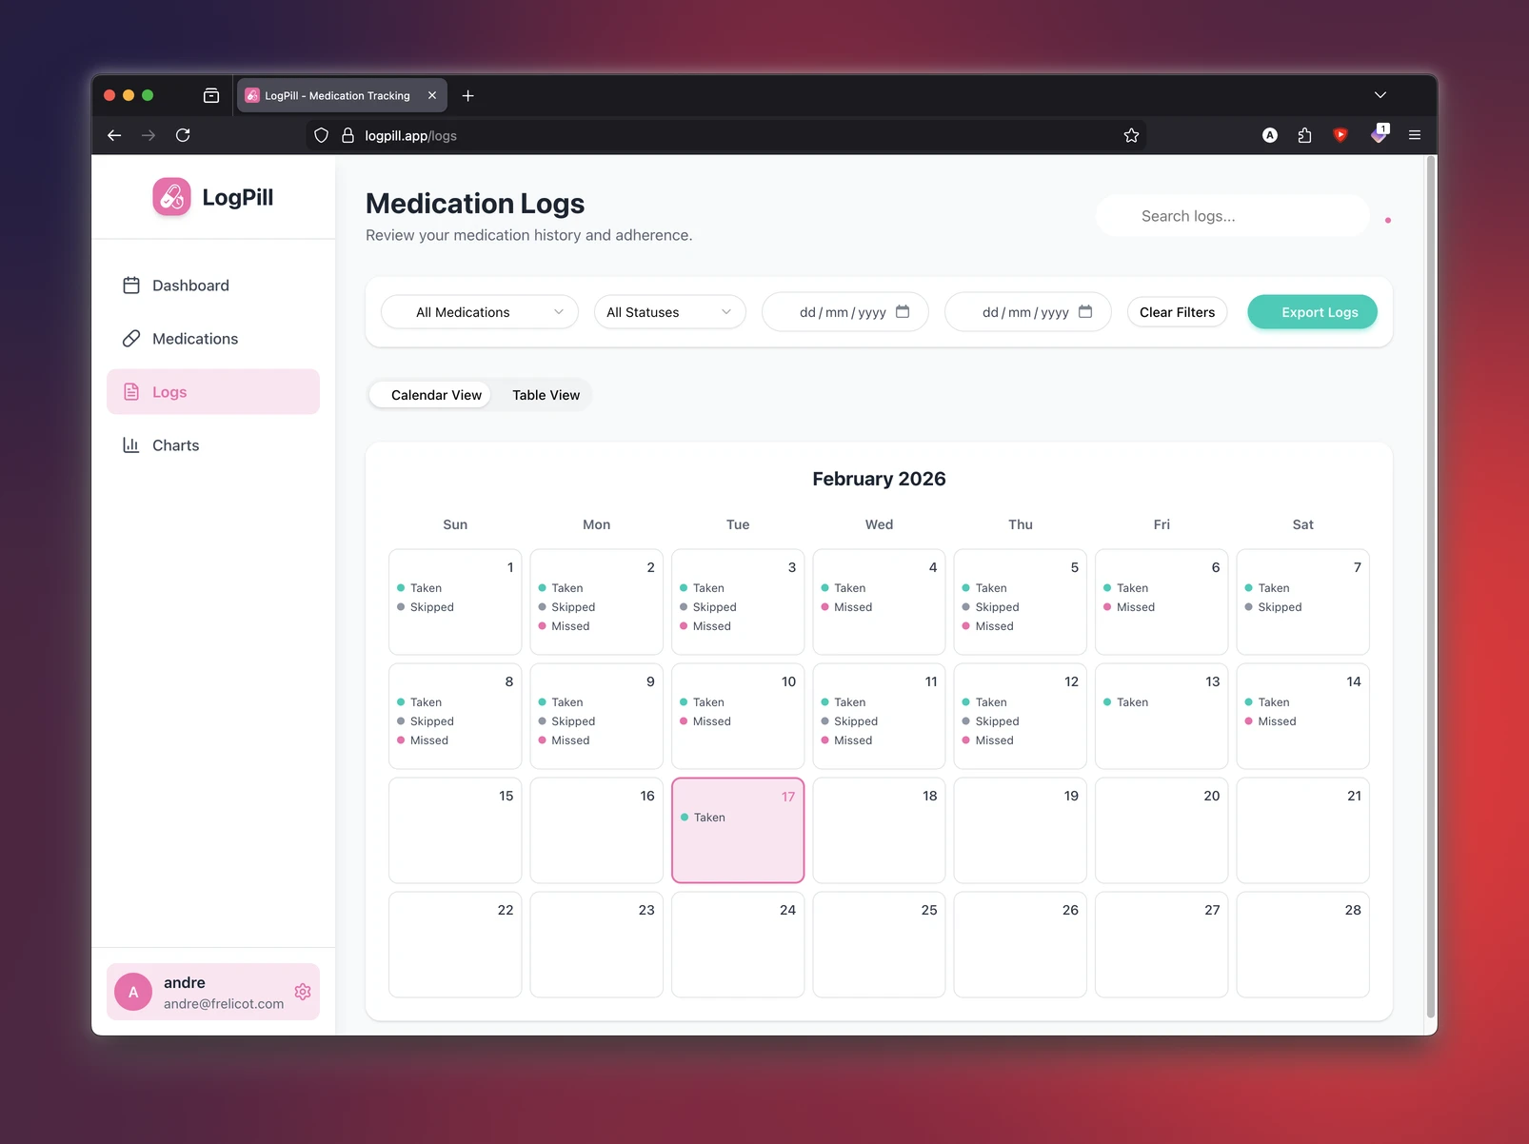1529x1144 pixels.
Task: Open the start date calendar picker icon
Action: click(903, 311)
